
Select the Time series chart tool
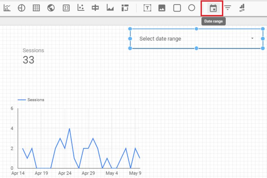coord(7,8)
